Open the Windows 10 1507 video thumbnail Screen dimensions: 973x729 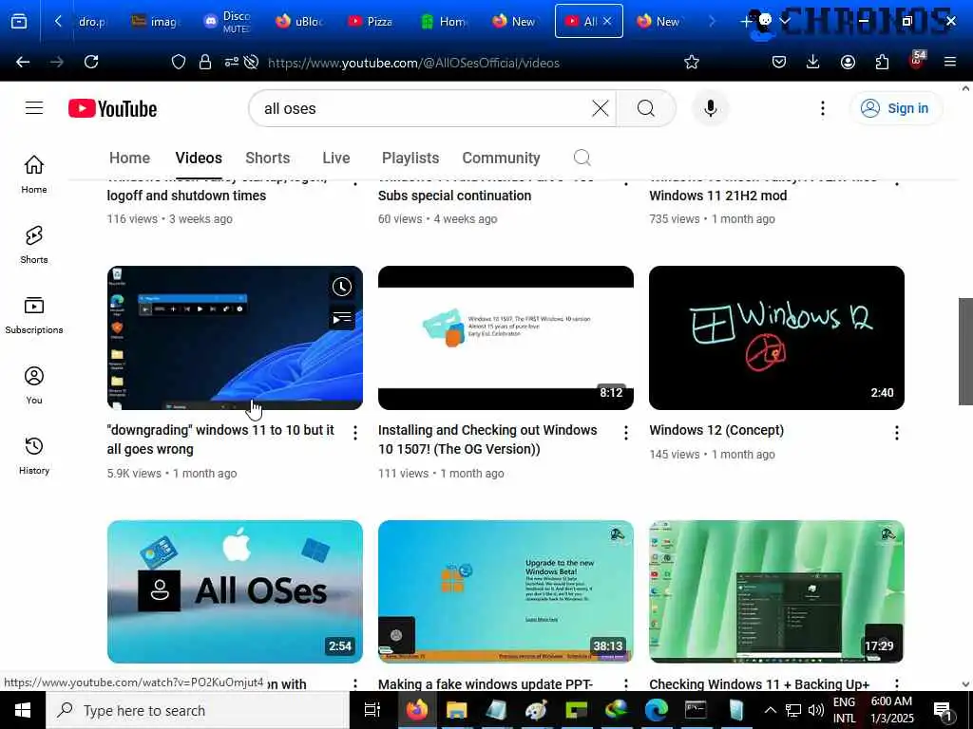tap(506, 338)
